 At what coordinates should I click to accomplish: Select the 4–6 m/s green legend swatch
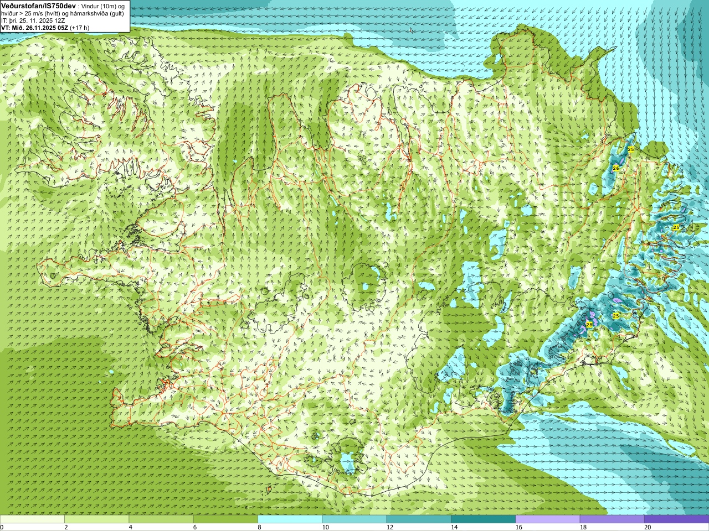[161, 519]
